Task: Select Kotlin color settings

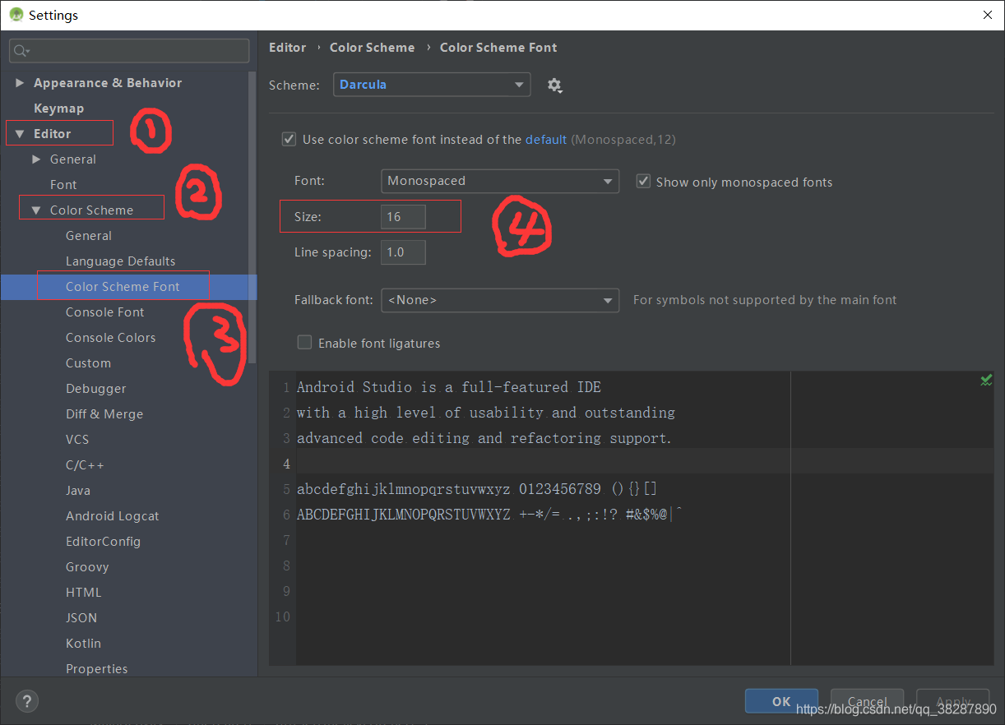Action: (83, 644)
